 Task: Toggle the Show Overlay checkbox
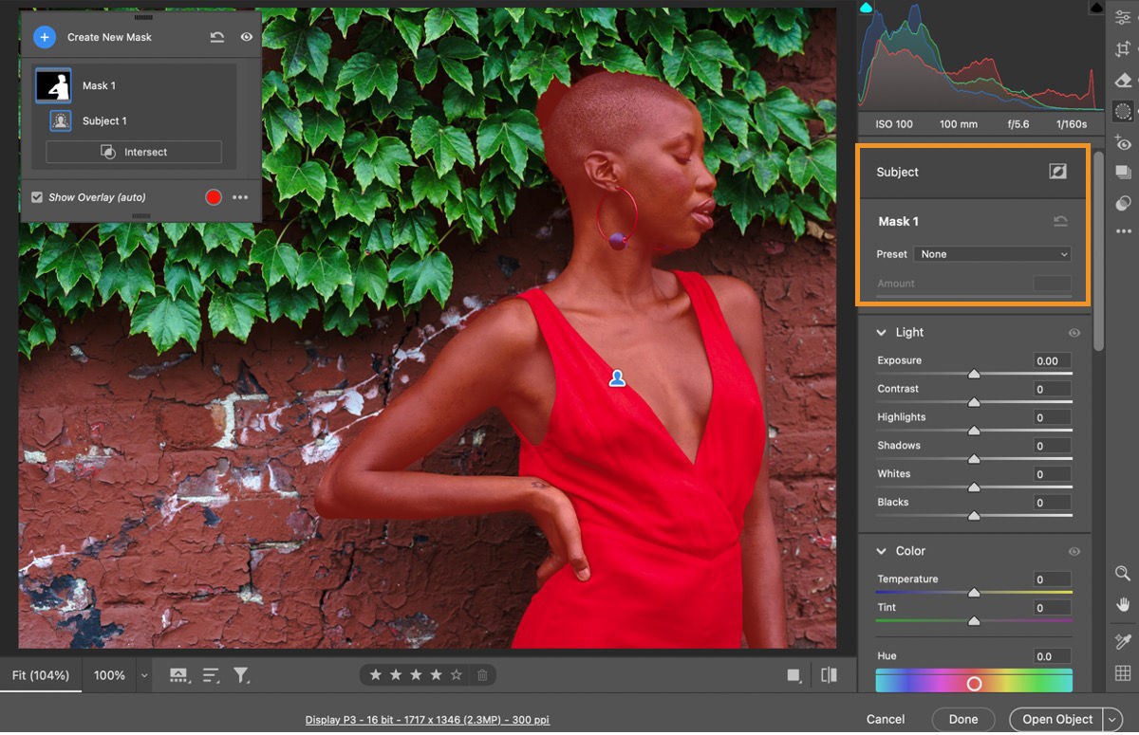point(38,197)
